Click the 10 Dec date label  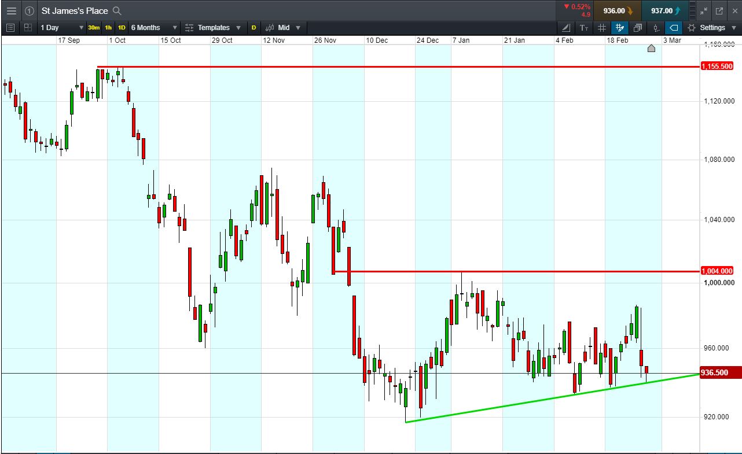377,40
